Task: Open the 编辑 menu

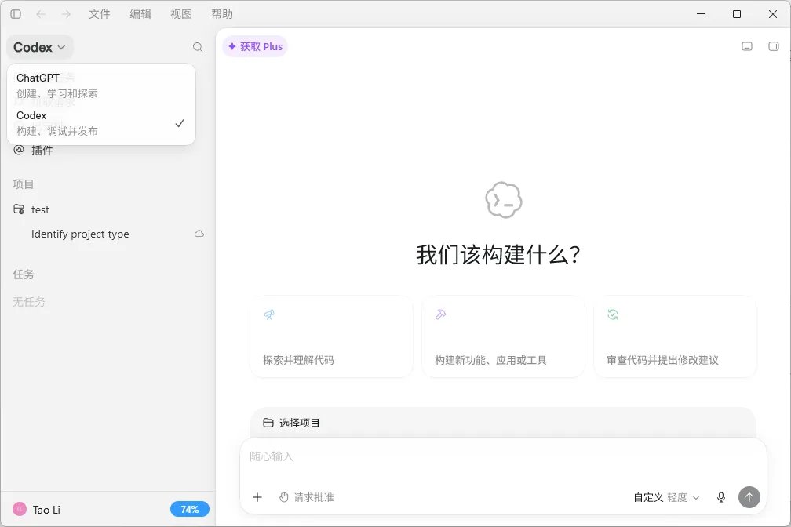Action: point(140,14)
